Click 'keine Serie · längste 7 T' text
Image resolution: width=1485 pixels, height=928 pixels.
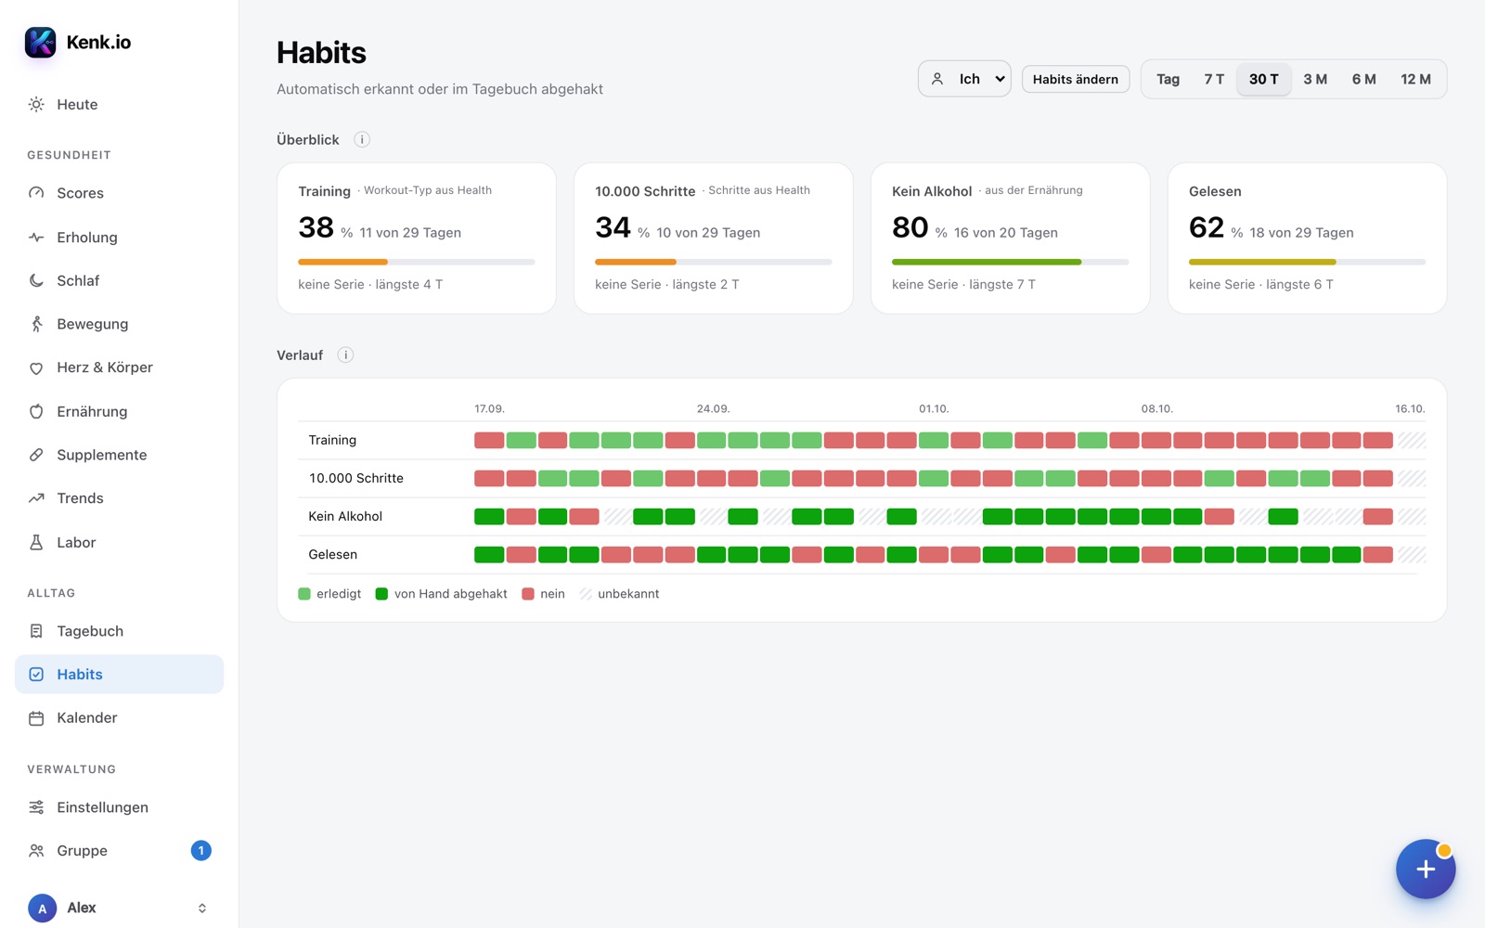pyautogui.click(x=963, y=285)
